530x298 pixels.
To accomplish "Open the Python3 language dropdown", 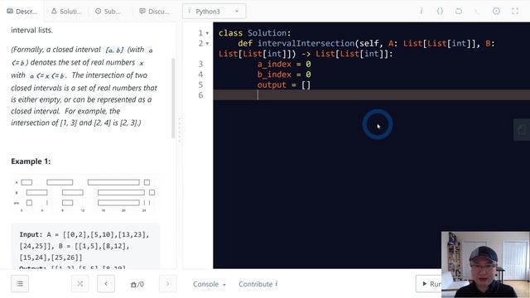I will 214,12.
